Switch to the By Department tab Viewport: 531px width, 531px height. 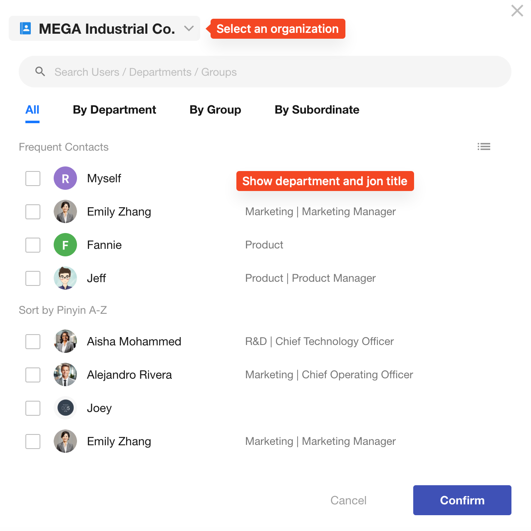point(114,110)
